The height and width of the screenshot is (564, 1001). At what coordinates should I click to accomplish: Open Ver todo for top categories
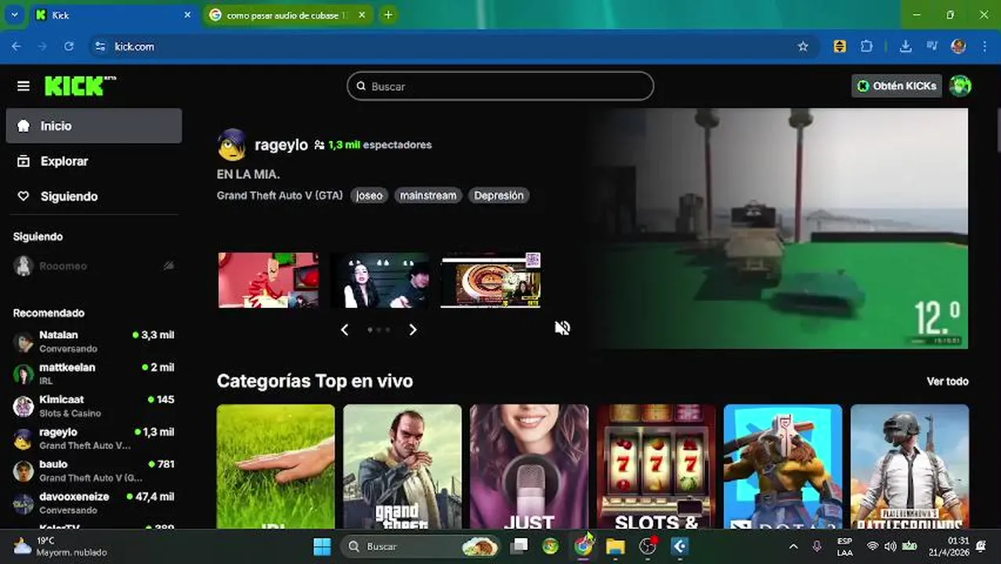point(948,381)
